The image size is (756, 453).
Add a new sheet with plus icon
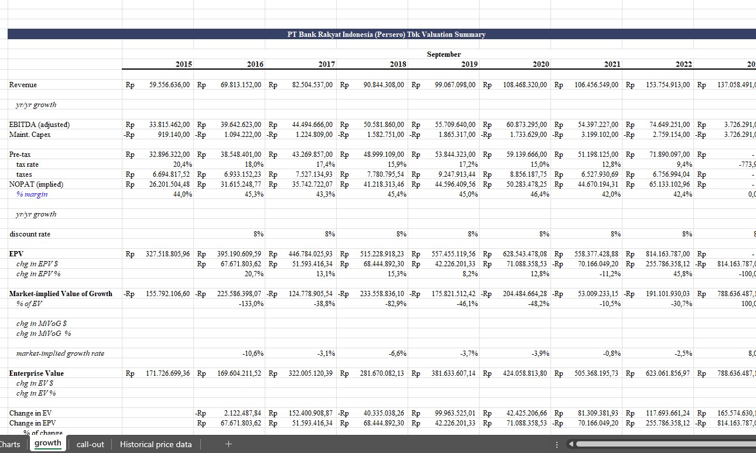pos(228,444)
